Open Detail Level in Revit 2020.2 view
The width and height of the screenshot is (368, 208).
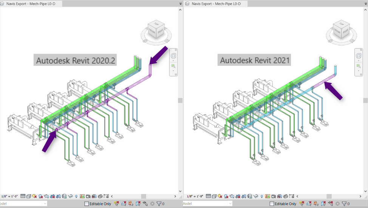click(23, 196)
